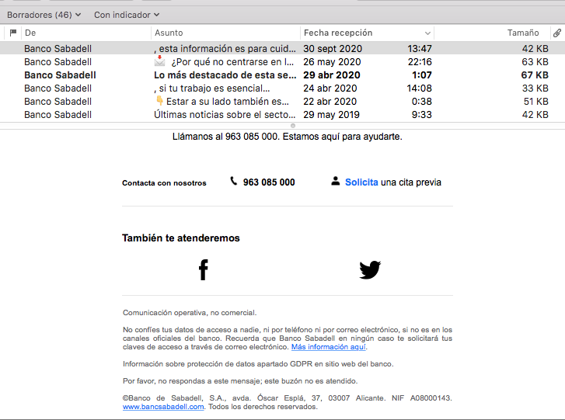Sort by the attachment paperclip column

click(557, 33)
